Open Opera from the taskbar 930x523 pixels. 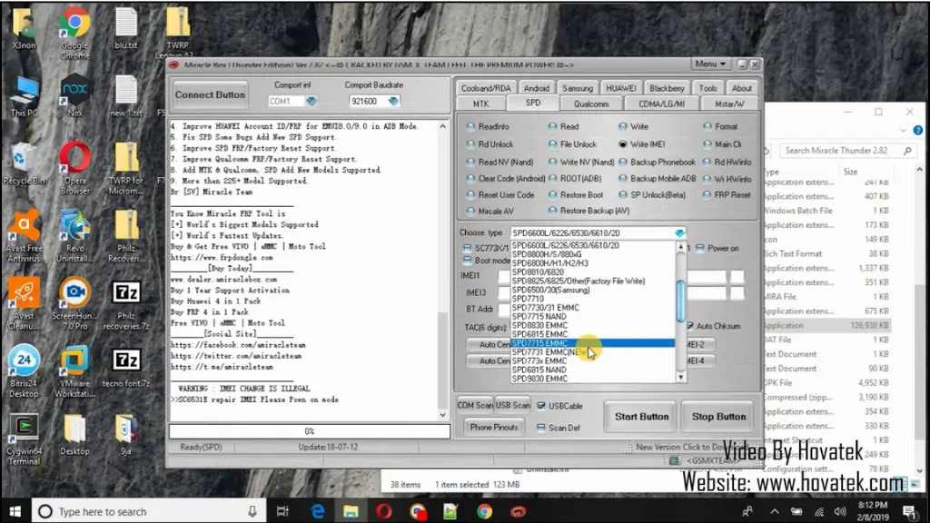(x=384, y=511)
